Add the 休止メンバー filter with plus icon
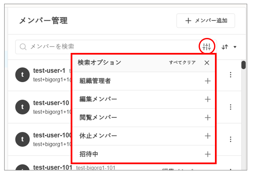The height and width of the screenshot is (175, 253). click(x=207, y=136)
